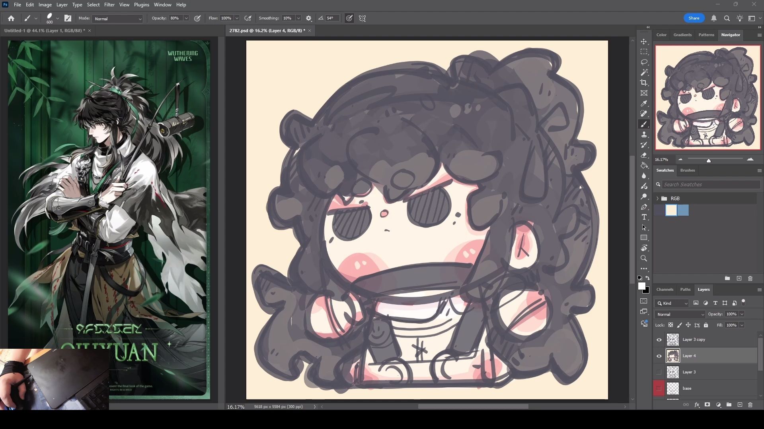Open the Flow value dropdown arrow
Viewport: 764px width, 429px height.
[x=237, y=18]
